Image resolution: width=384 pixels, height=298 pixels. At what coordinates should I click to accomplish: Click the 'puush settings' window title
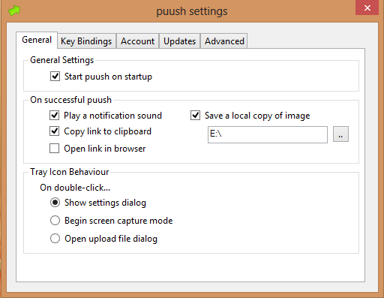click(192, 11)
